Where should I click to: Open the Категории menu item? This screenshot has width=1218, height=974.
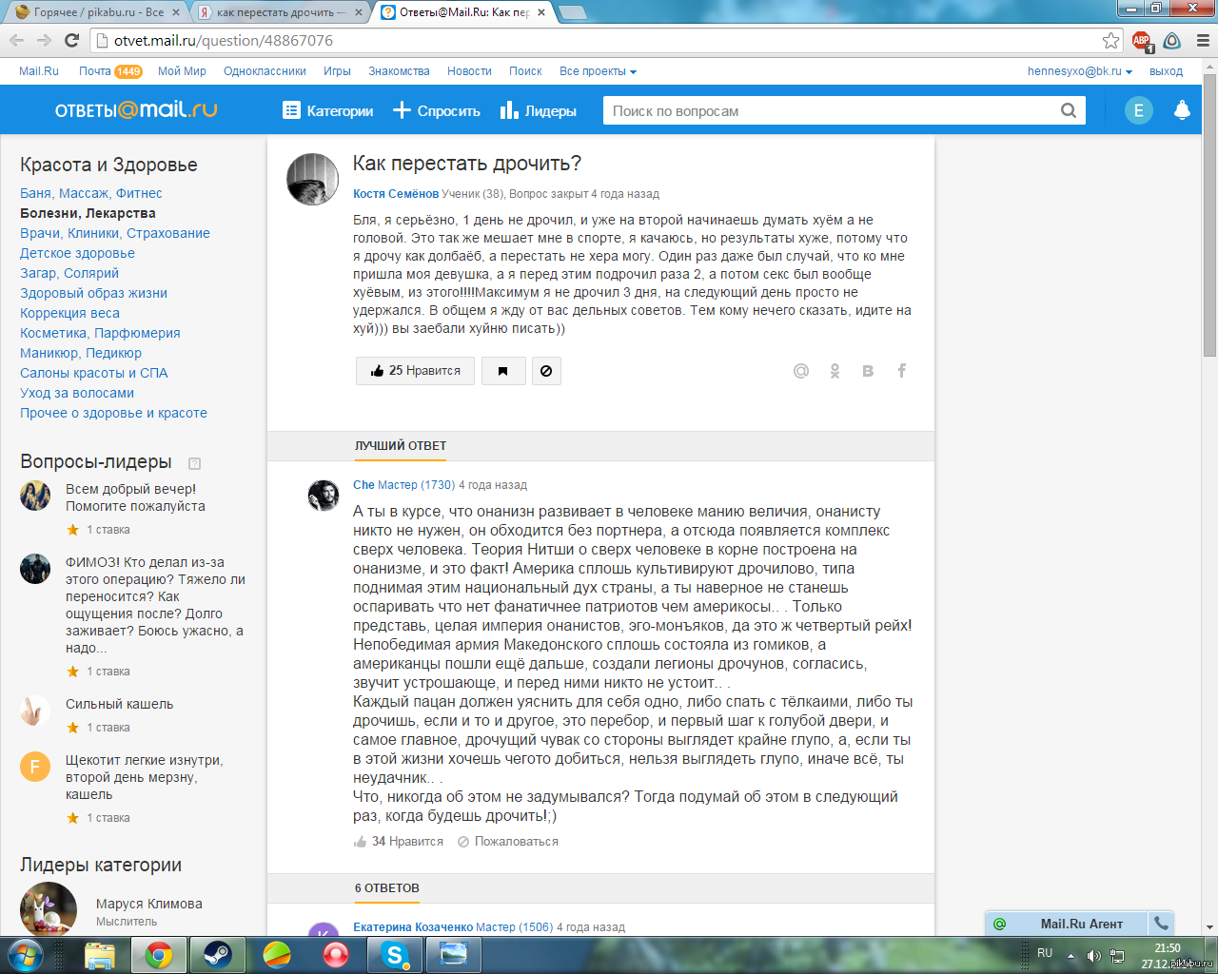click(328, 111)
